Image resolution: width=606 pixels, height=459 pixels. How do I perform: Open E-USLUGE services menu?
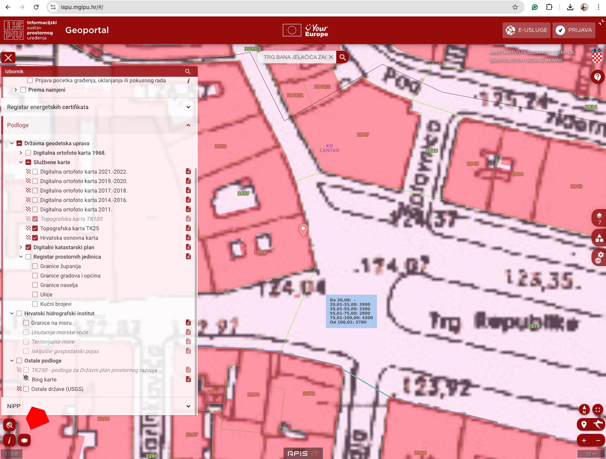click(x=527, y=30)
